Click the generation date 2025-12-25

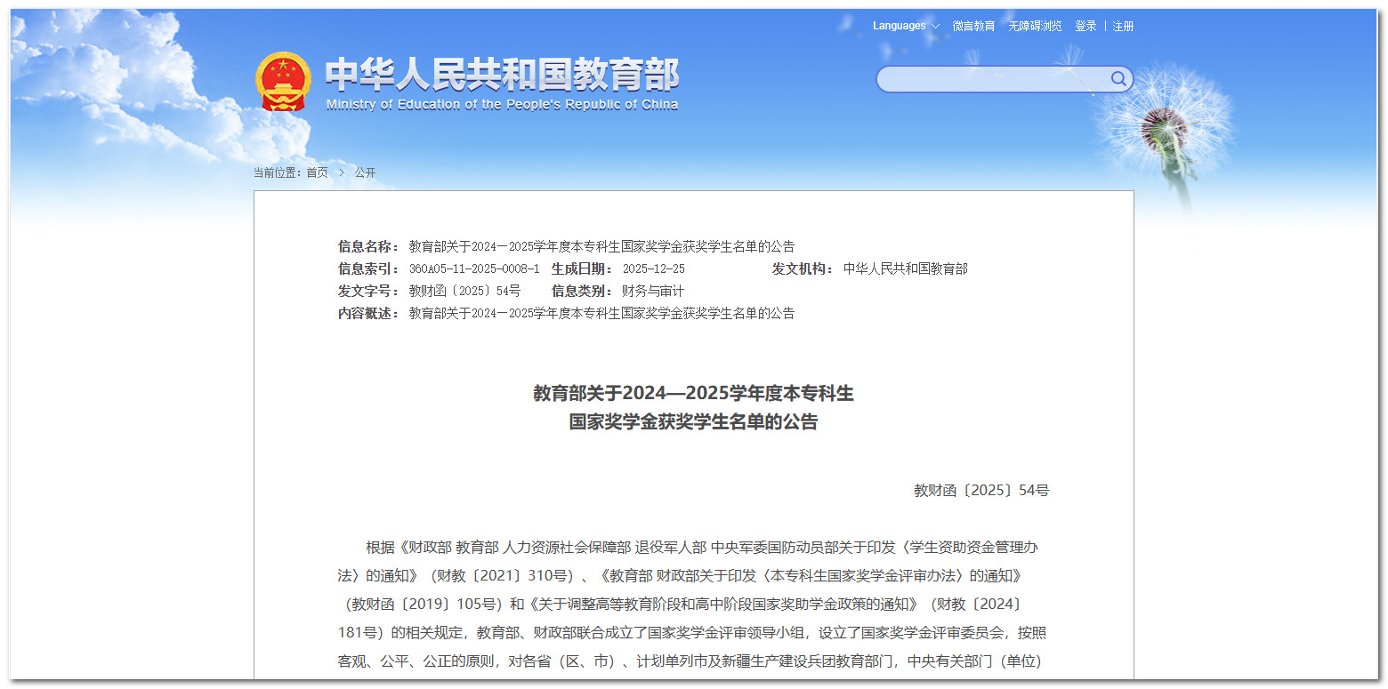654,268
